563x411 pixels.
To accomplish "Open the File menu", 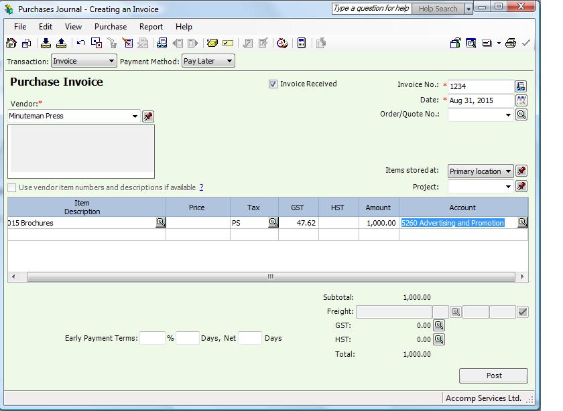I will coord(20,27).
